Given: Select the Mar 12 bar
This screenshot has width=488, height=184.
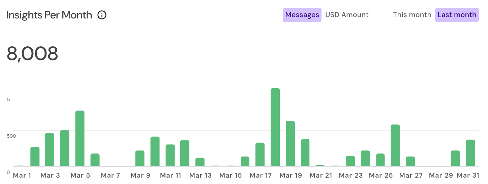Looking at the screenshot, I should point(185,153).
